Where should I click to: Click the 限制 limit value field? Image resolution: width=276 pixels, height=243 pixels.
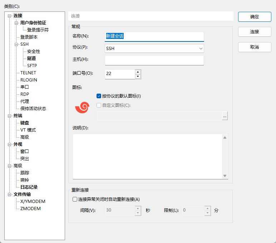193,210
